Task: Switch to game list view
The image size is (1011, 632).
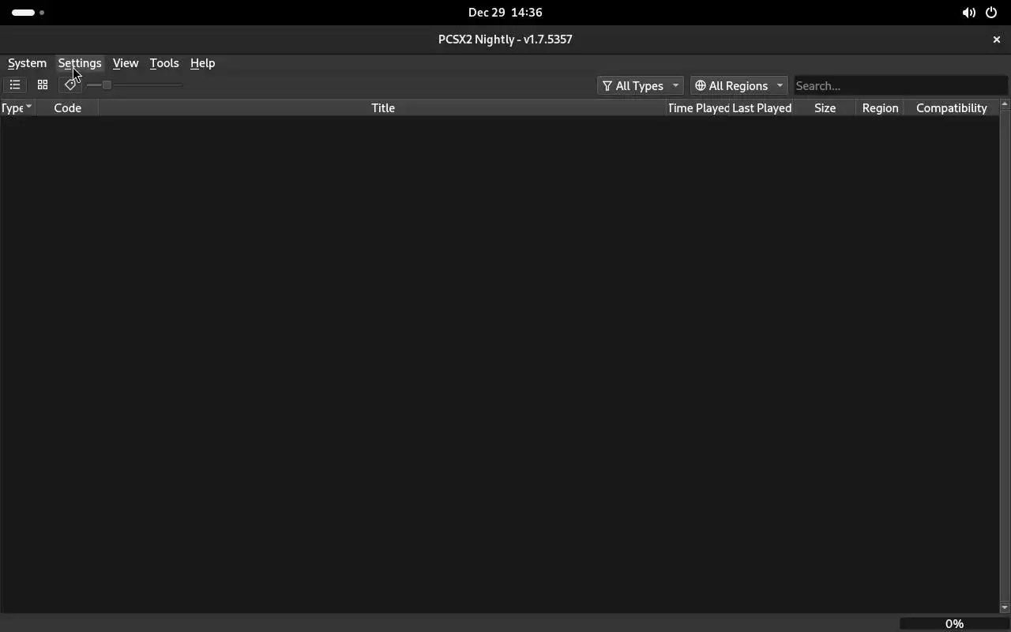Action: click(15, 85)
